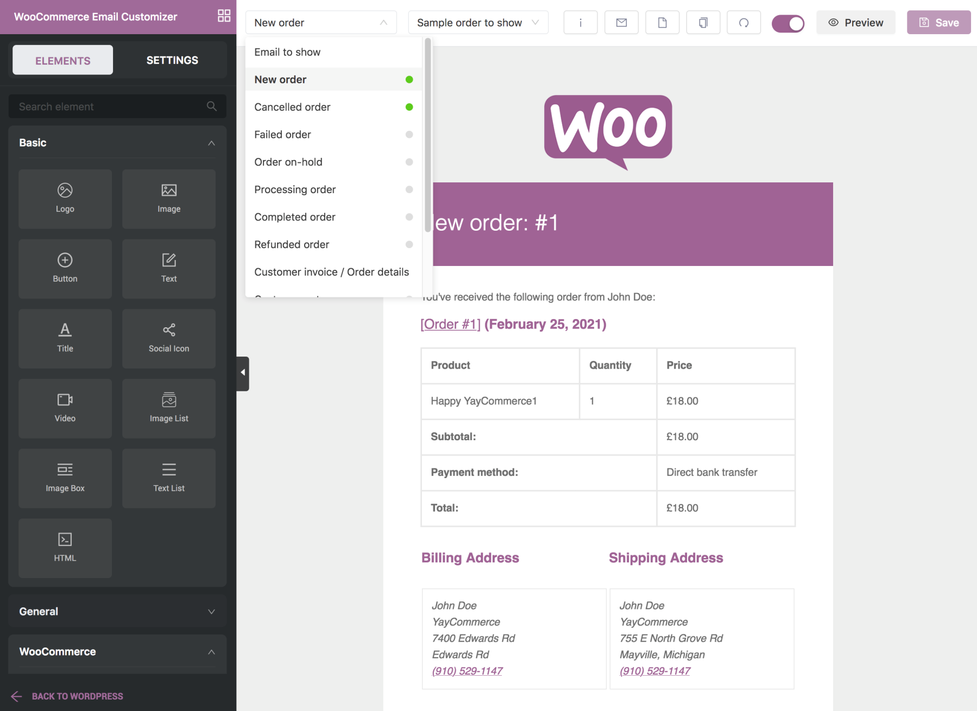This screenshot has width=977, height=711.
Task: Switch off the email enable toggle
Action: [x=788, y=23]
